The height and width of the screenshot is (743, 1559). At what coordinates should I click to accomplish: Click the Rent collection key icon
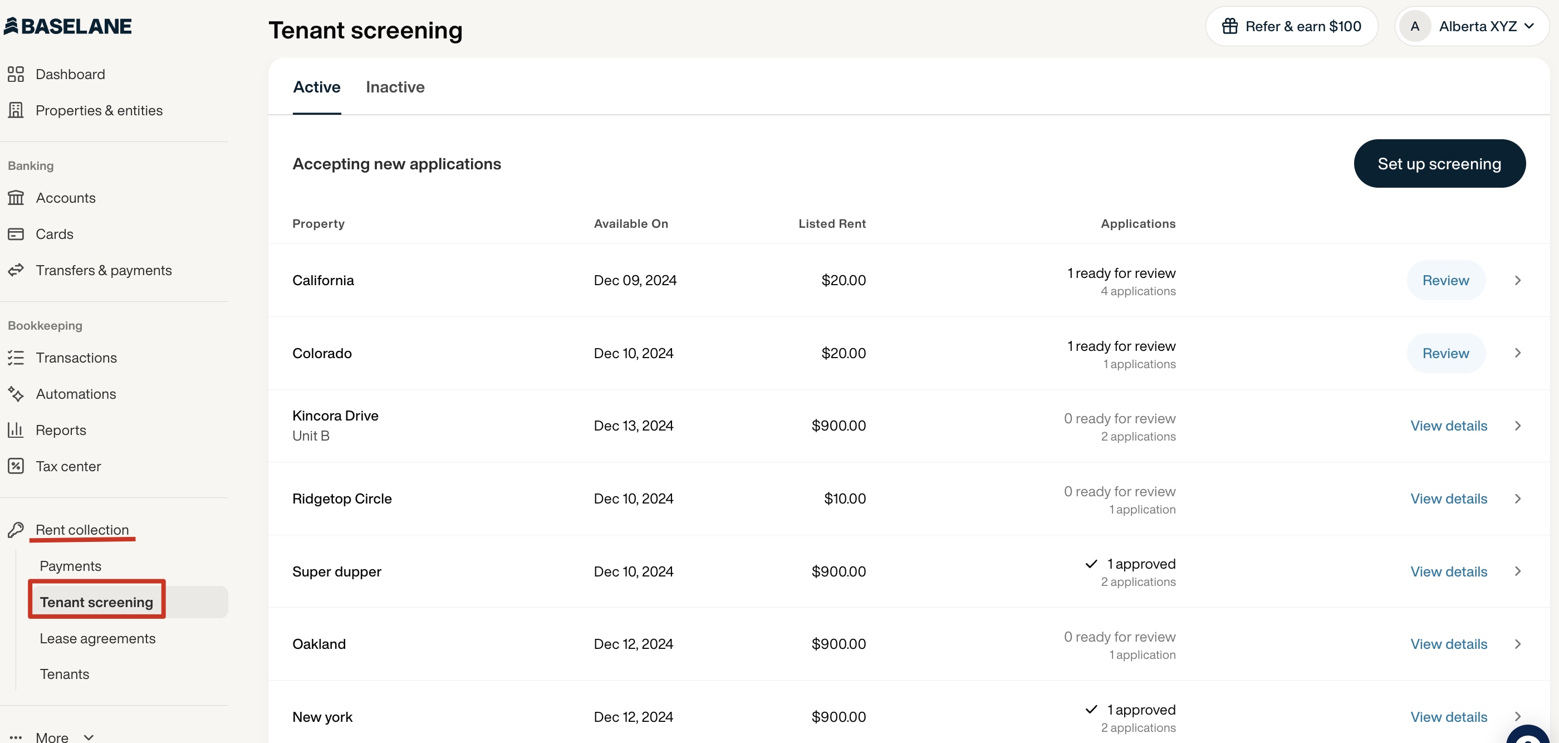pyautogui.click(x=16, y=530)
